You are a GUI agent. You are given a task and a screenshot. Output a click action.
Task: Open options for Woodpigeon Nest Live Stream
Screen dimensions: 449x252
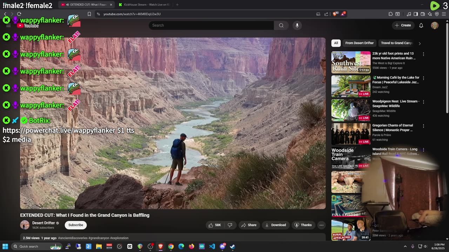click(x=423, y=102)
